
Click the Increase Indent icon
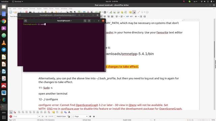point(141,16)
